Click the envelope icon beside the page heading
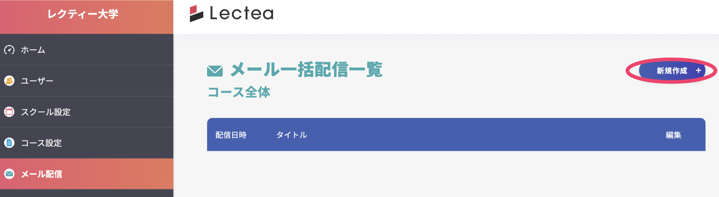The image size is (719, 197). coord(215,71)
